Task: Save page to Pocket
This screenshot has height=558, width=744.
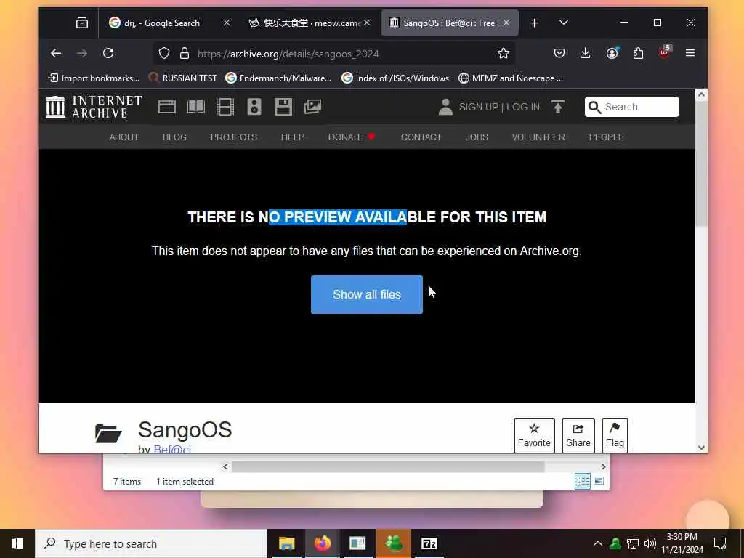Action: (559, 53)
